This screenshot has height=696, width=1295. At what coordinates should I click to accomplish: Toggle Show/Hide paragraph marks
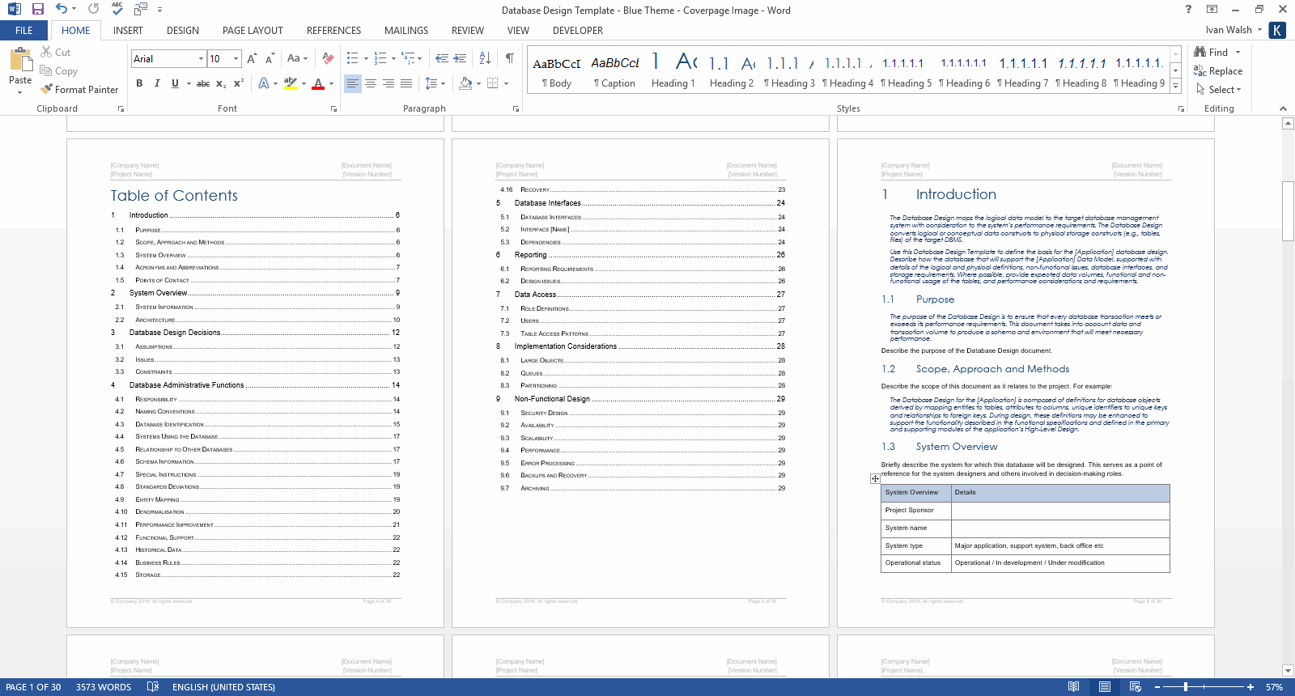coord(509,58)
